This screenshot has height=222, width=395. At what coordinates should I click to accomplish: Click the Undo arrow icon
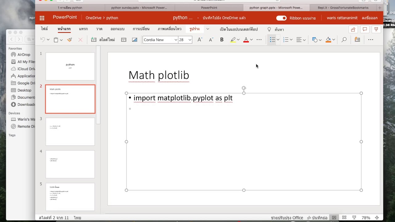click(x=43, y=40)
